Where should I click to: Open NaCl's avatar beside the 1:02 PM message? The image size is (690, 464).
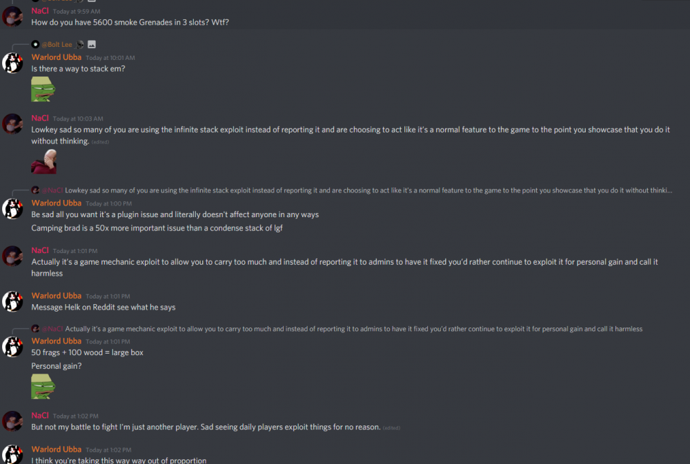click(x=13, y=421)
